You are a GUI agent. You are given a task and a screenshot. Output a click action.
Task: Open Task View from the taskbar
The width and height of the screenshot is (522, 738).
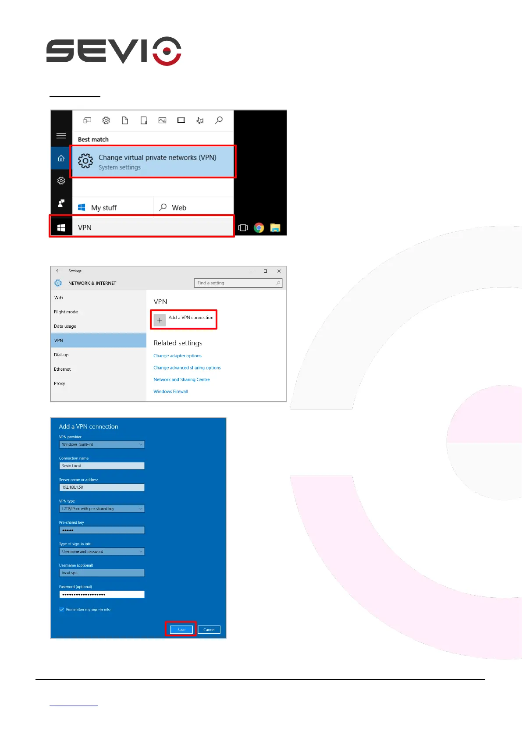click(x=243, y=228)
